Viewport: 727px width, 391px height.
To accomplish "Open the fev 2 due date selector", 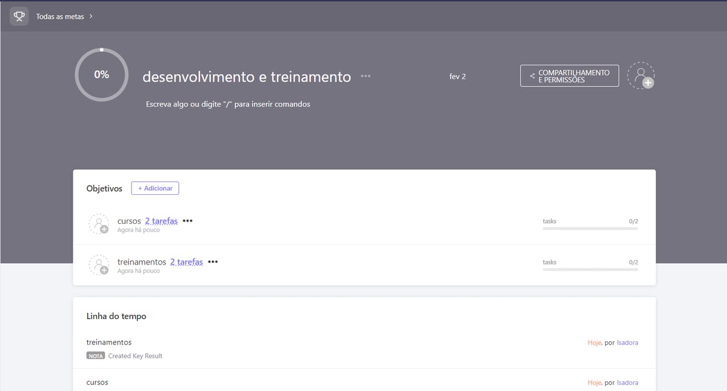I will click(457, 76).
